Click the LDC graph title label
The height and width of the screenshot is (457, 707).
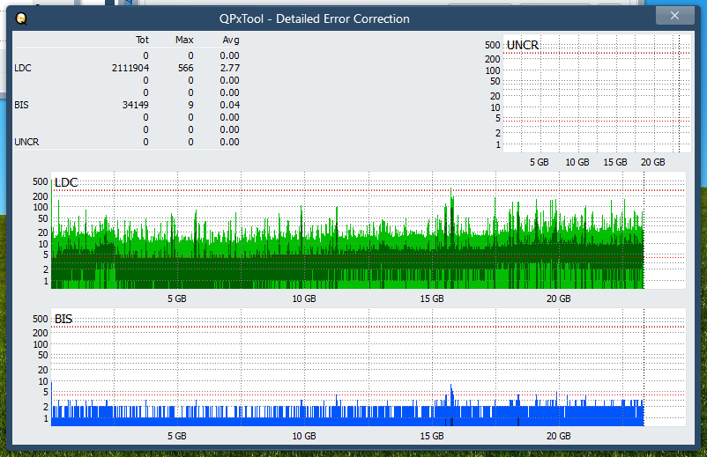pyautogui.click(x=66, y=182)
